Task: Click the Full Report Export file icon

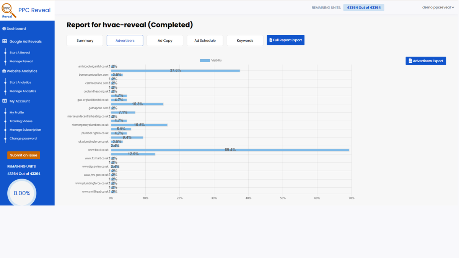Action: click(x=271, y=40)
